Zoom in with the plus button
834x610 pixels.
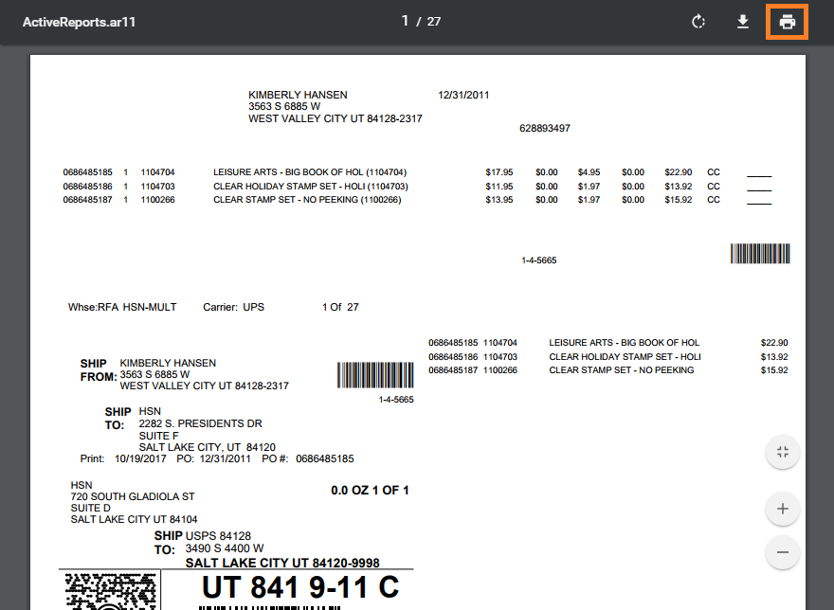click(783, 509)
